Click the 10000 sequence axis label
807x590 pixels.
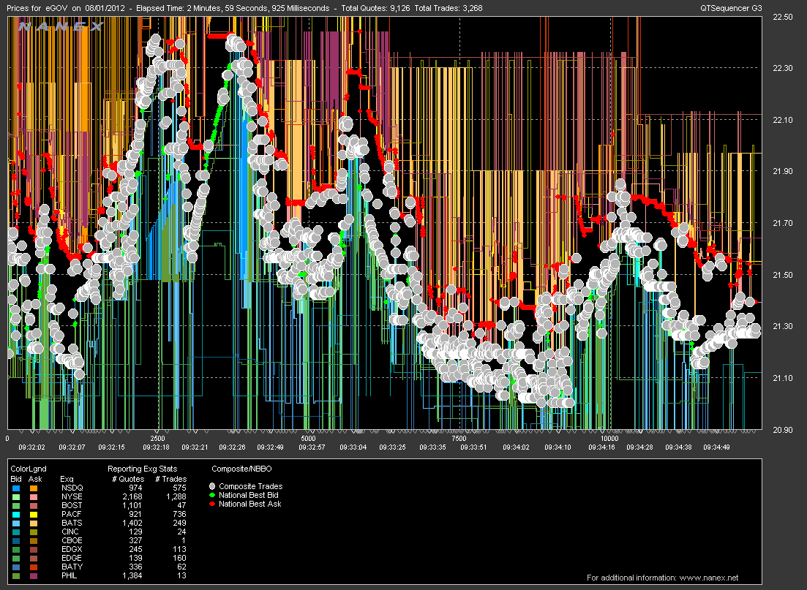point(609,438)
